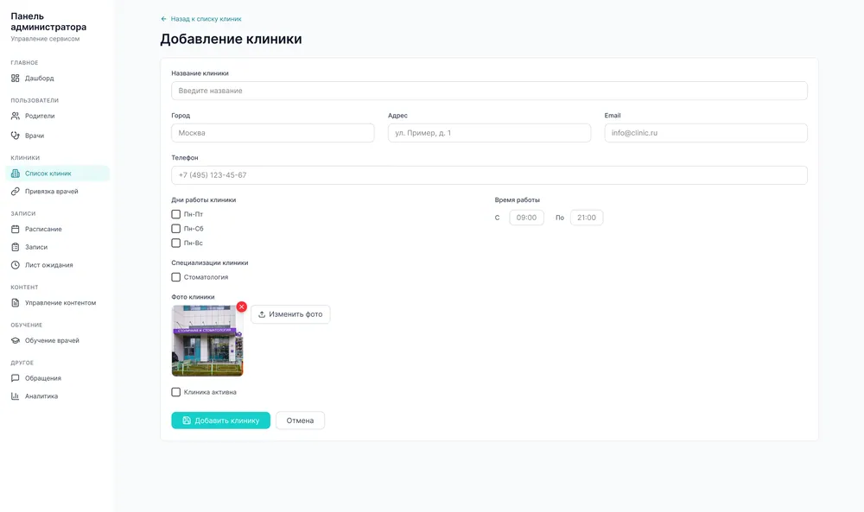Toggle the Клиника активна checkbox
Image resolution: width=864 pixels, height=512 pixels.
175,392
